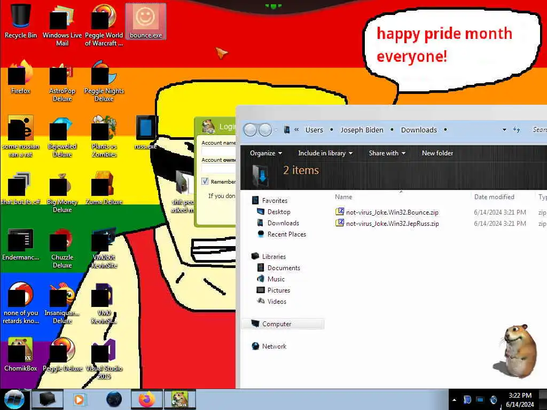Select Peggle World of Warcraft desktop icon
The height and width of the screenshot is (410, 547).
(104, 25)
